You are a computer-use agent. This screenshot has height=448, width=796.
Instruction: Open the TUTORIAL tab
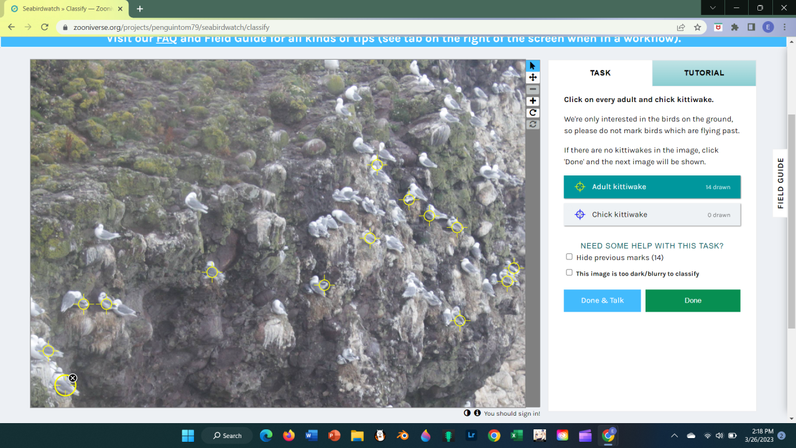coord(704,73)
